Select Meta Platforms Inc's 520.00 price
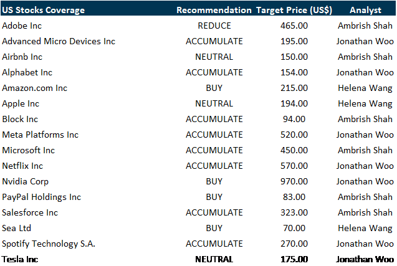The height and width of the screenshot is (266, 397). click(294, 135)
